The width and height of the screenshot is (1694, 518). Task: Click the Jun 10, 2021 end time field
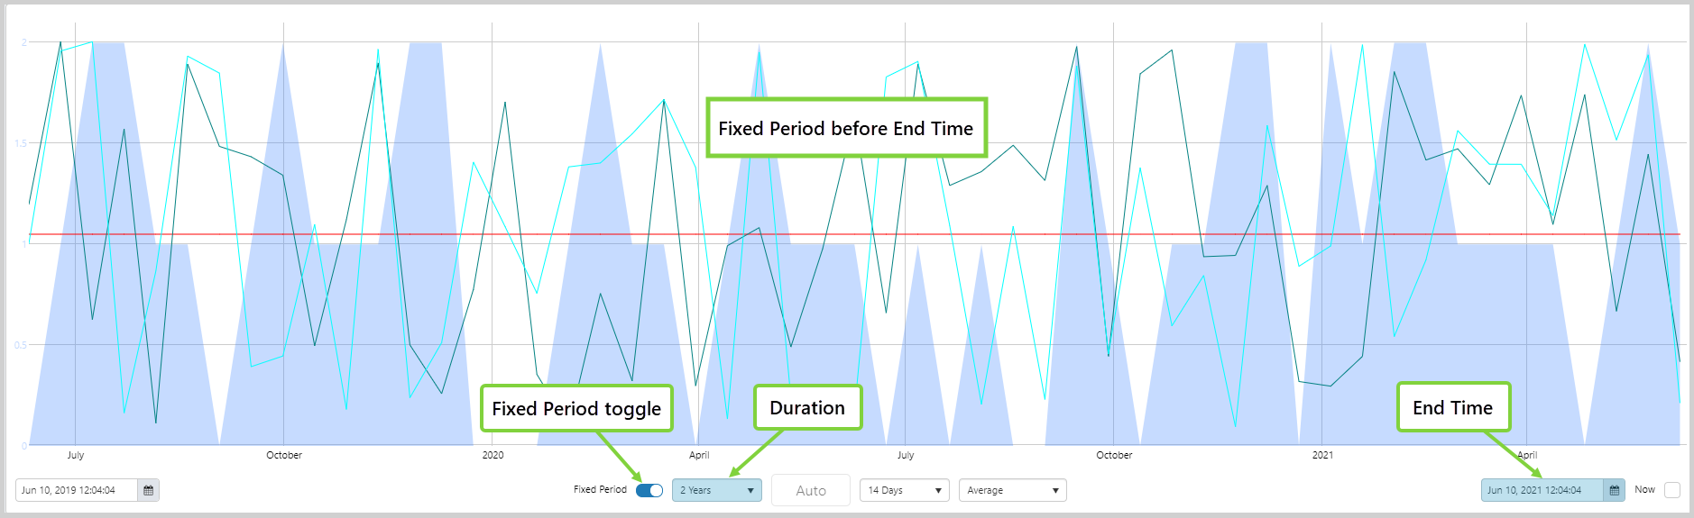tap(1542, 490)
